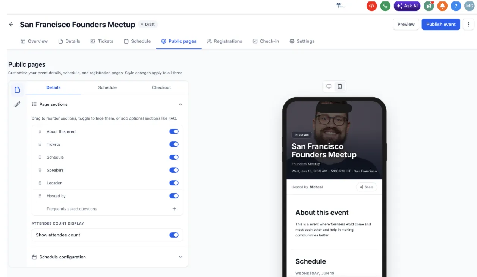477x277 pixels.
Task: Toggle Schedule section visibility
Action: (174, 157)
